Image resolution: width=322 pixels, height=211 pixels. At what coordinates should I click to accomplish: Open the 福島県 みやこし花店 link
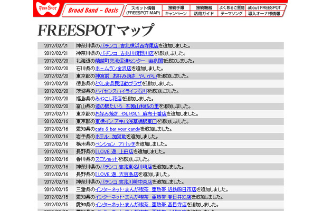point(108,99)
